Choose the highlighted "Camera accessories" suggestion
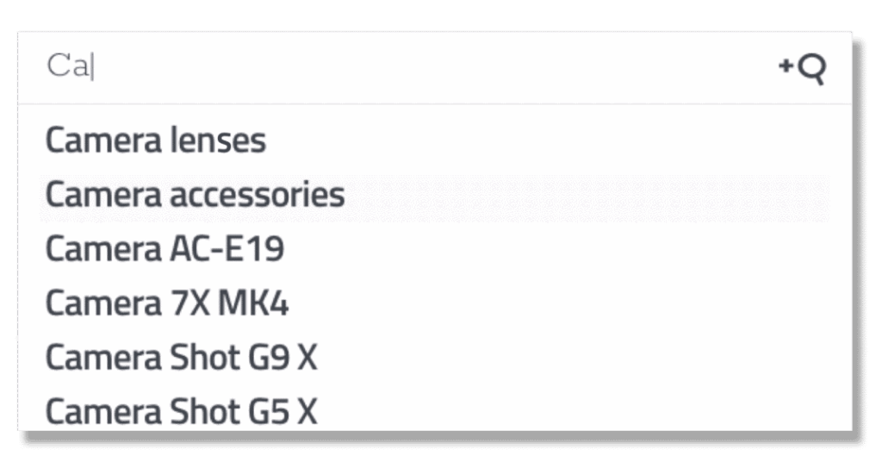This screenshot has height=462, width=882. (x=434, y=195)
